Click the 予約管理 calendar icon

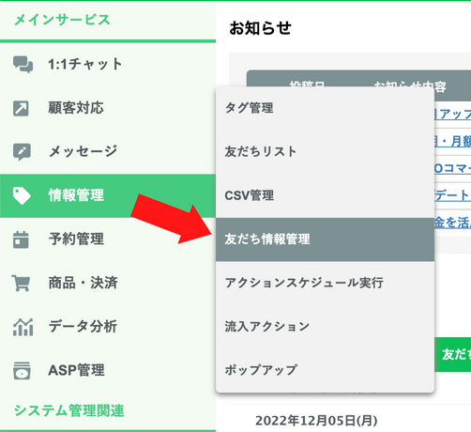(21, 239)
